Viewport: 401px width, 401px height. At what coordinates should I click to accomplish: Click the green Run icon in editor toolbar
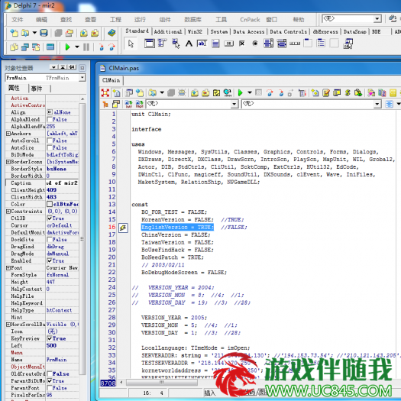(x=240, y=92)
